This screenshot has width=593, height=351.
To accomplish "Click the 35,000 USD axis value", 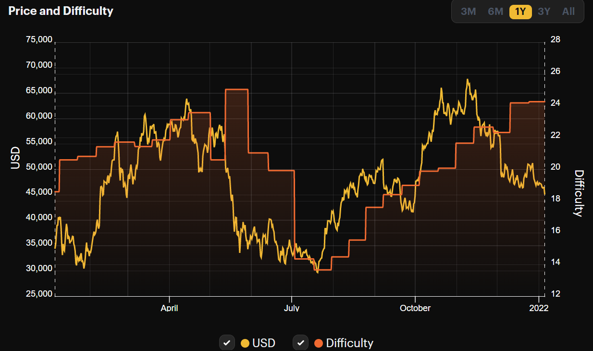I will pyautogui.click(x=38, y=243).
